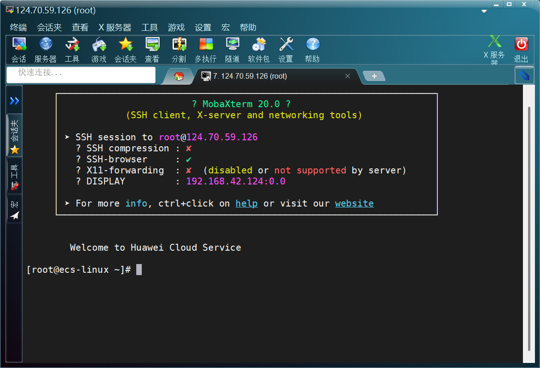The height and width of the screenshot is (368, 540).
Task: Click the 软件包 (Packages) toolbar icon
Action: coord(259,50)
